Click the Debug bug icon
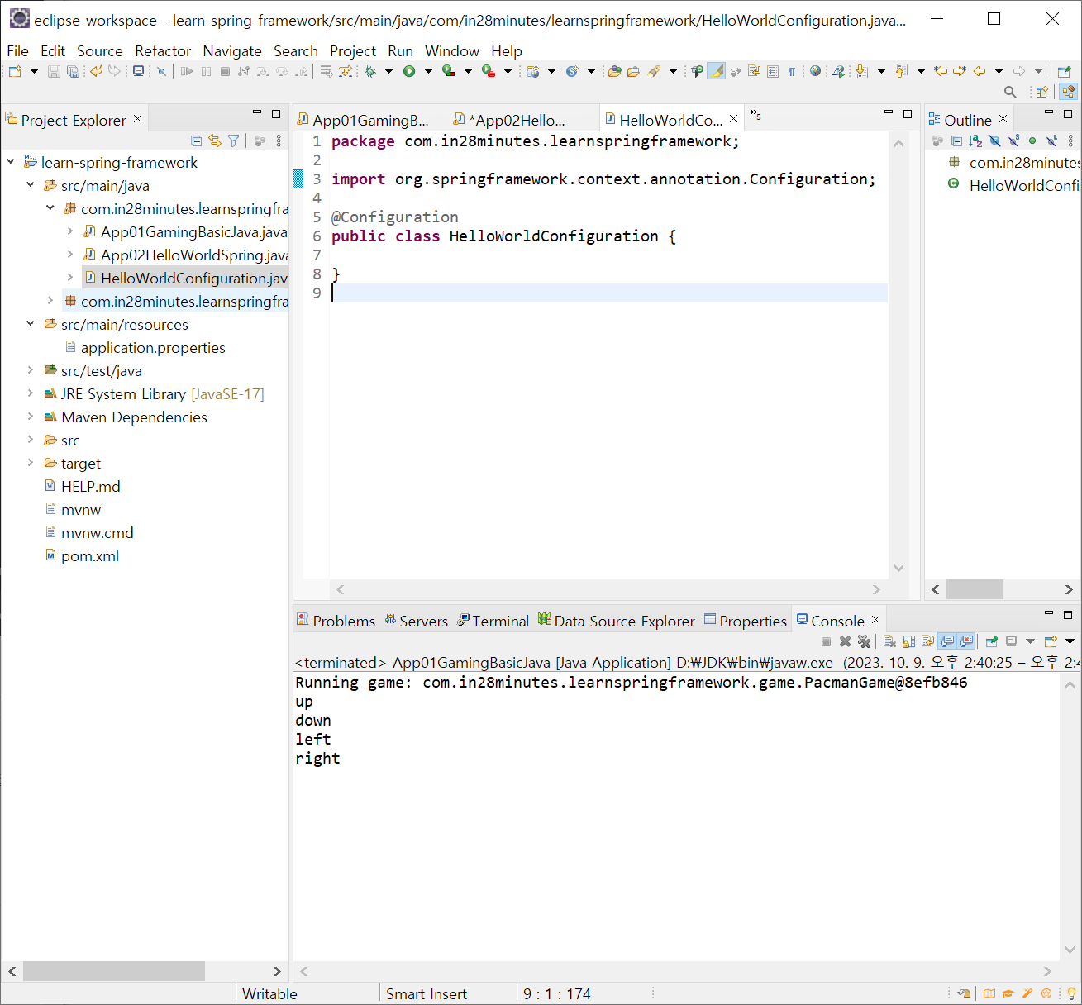This screenshot has height=1005, width=1082. pyautogui.click(x=369, y=71)
